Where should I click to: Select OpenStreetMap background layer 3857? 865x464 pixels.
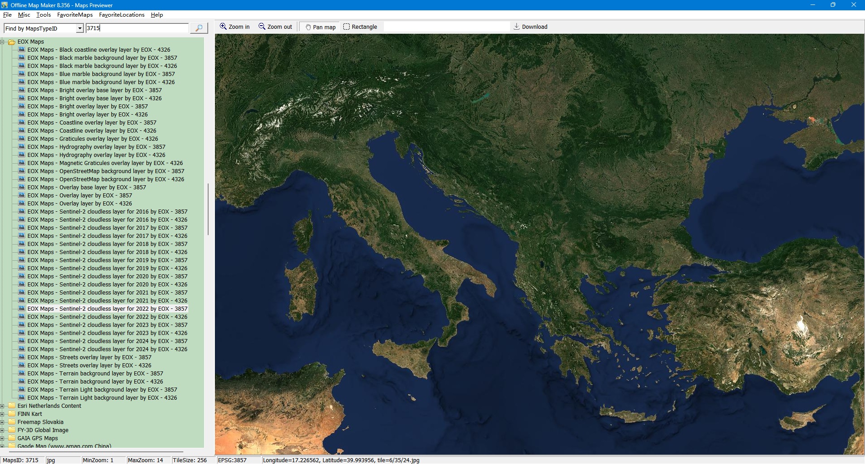point(105,171)
